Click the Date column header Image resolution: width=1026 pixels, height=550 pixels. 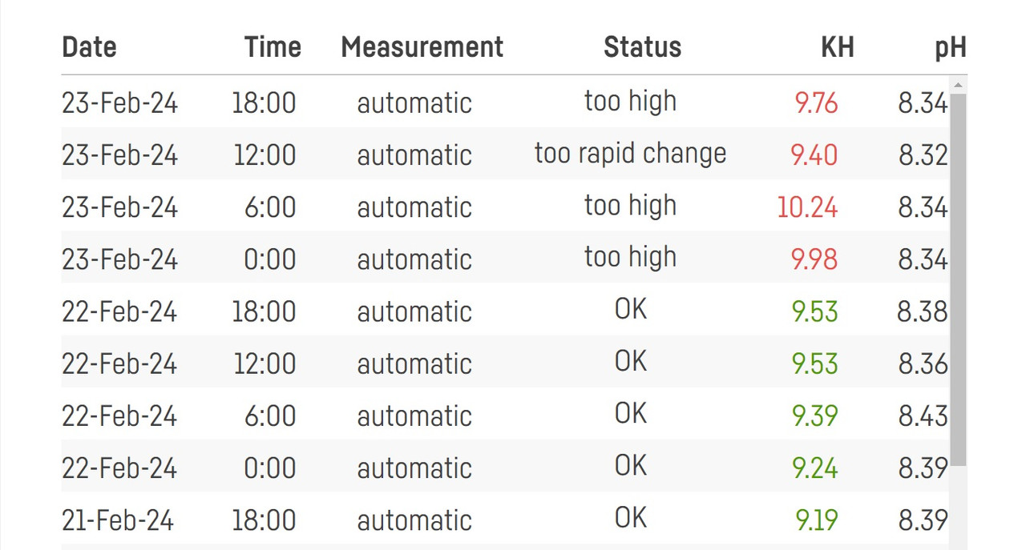point(89,47)
